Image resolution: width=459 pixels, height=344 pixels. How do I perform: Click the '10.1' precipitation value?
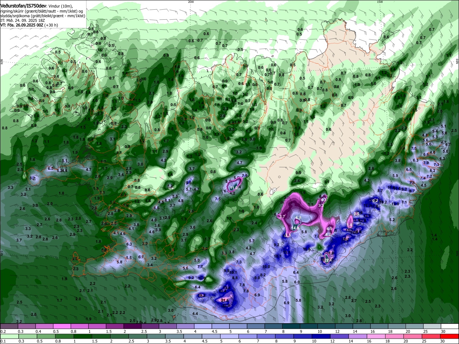coord(233,272)
